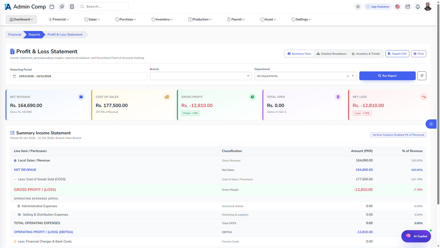
Task: Expand the Department dropdown arrow
Action: (x=353, y=76)
